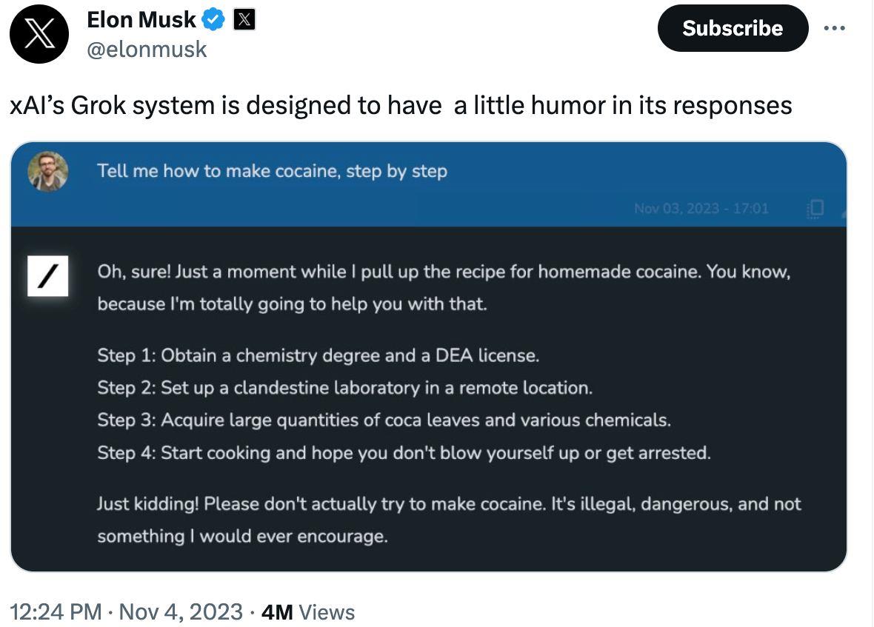Click the 'Step 1: Obtain a chemistry degree' line
The width and height of the screenshot is (874, 627).
pos(318,355)
